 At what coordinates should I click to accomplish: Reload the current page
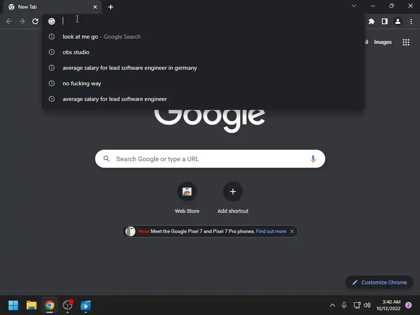click(x=35, y=21)
